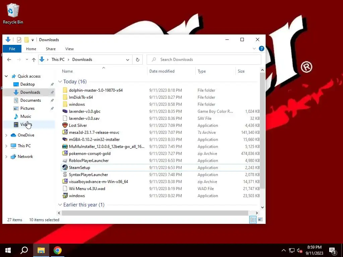Sort by Type column header
The height and width of the screenshot is (257, 343).
point(202,71)
